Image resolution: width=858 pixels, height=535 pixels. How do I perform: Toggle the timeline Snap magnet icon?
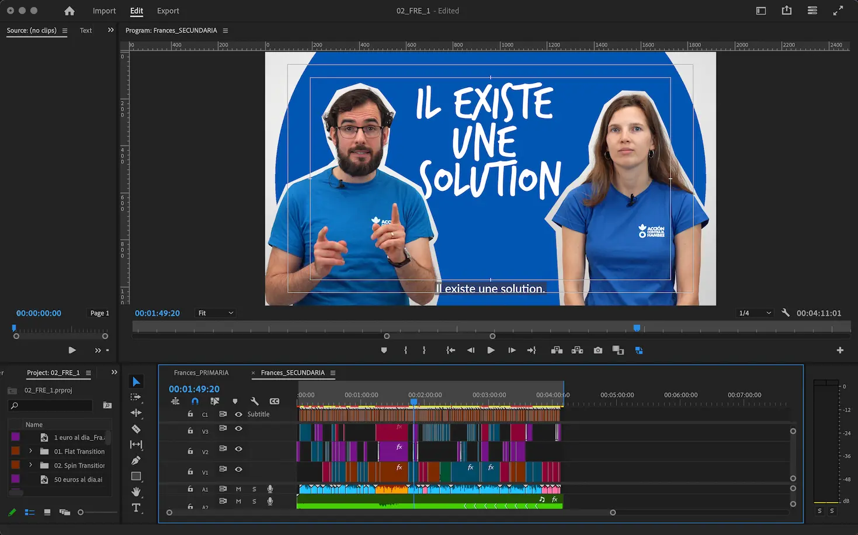click(195, 401)
